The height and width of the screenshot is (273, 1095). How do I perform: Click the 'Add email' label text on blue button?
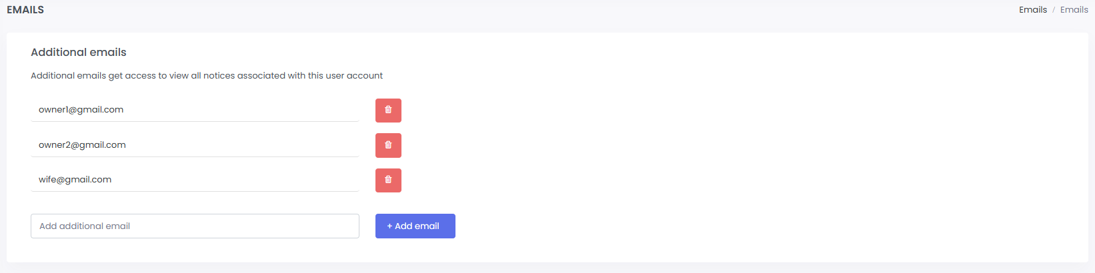[417, 226]
